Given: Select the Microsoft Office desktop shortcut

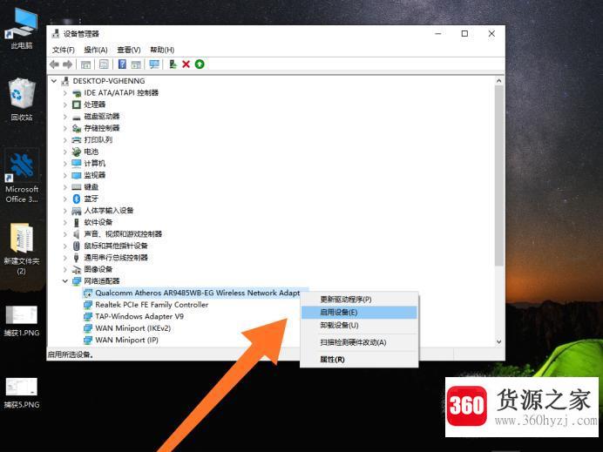Looking at the screenshot, I should (x=22, y=178).
